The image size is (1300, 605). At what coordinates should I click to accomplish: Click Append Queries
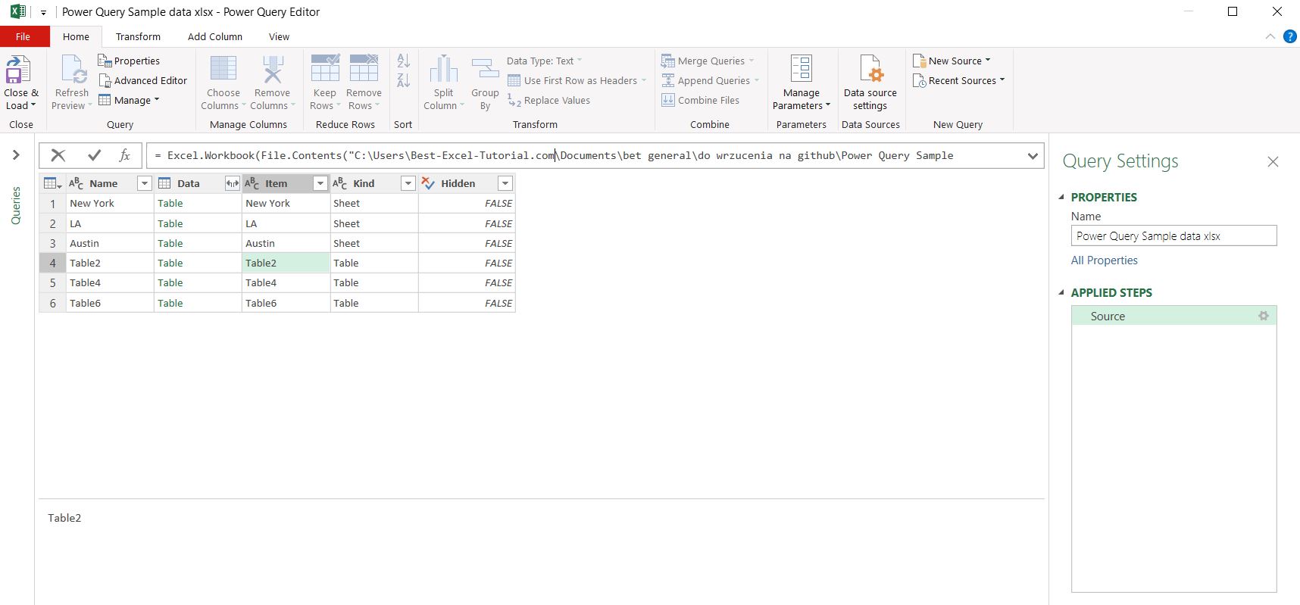click(710, 80)
